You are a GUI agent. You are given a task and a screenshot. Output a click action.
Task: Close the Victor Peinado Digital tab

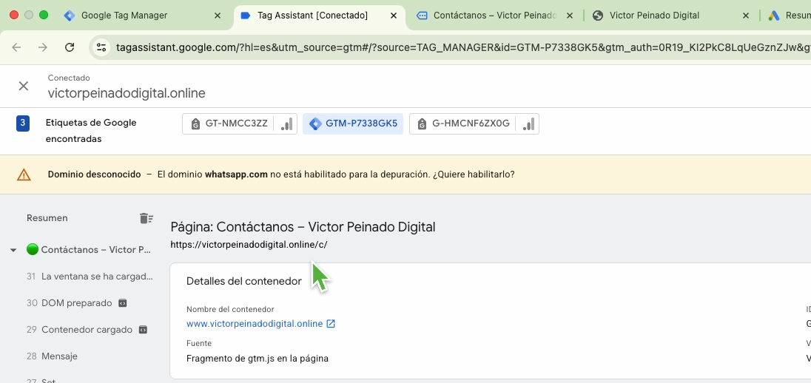tap(745, 16)
